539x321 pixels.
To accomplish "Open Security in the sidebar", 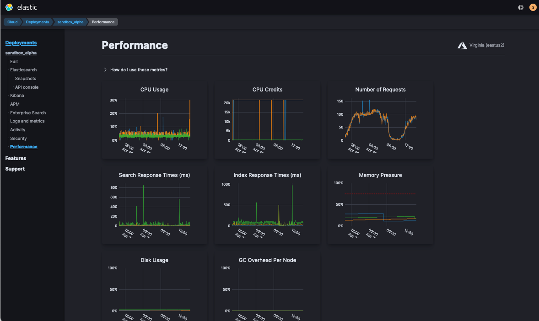I will point(18,139).
